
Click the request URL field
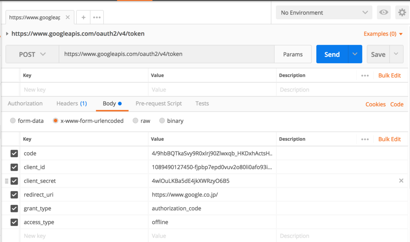tap(167, 54)
